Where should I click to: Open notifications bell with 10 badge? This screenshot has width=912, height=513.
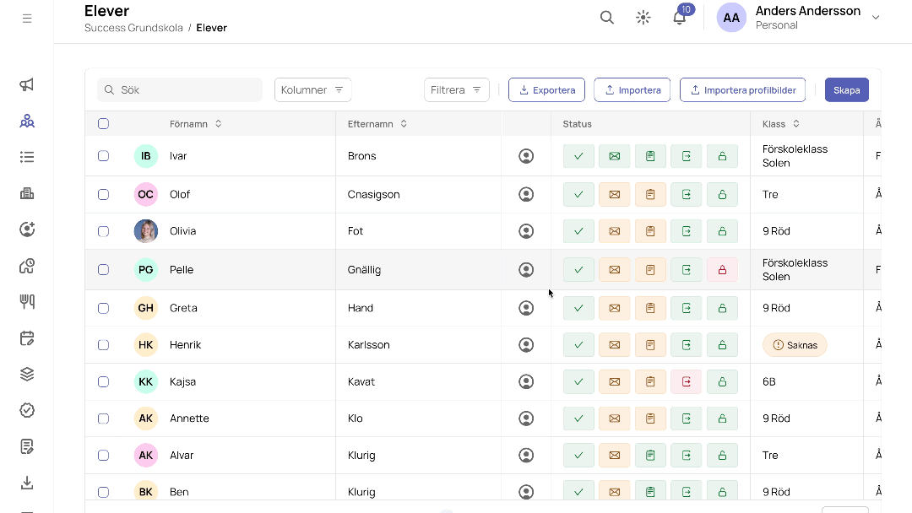[680, 16]
